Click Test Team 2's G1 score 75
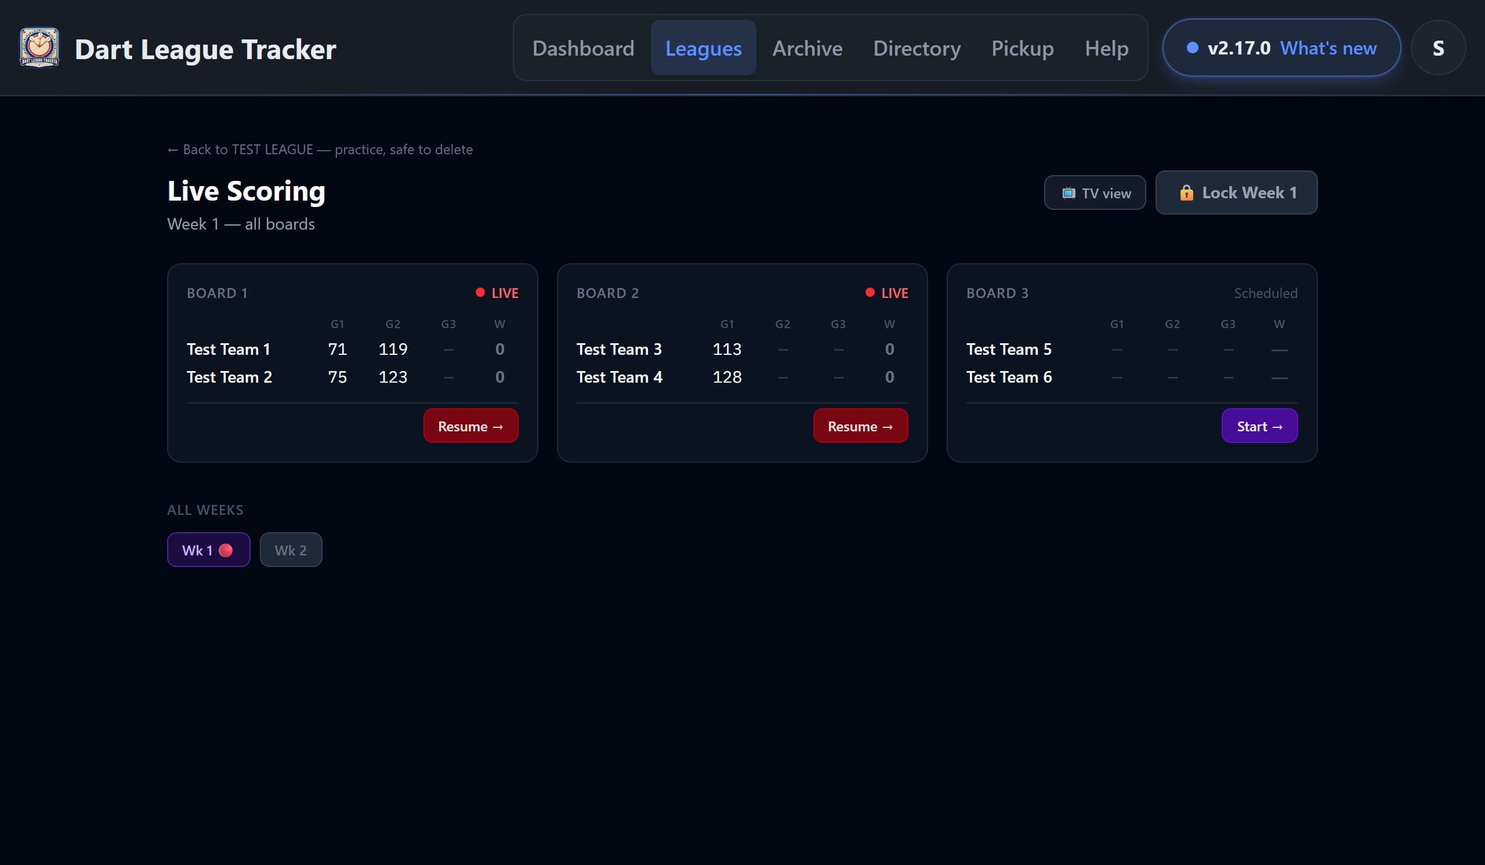Screen dimensions: 1485x865 point(337,377)
